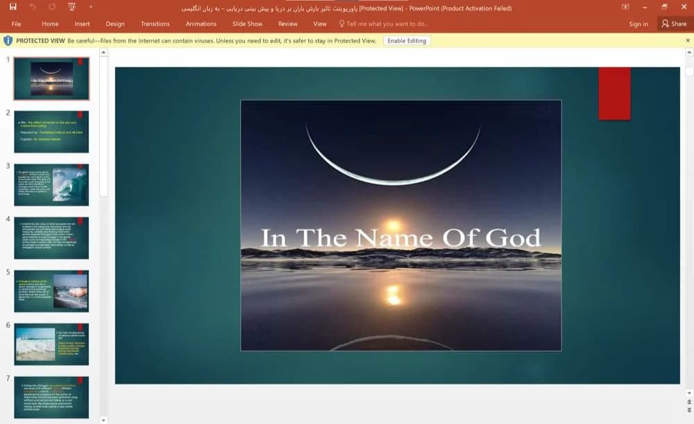Screen dimensions: 694x424
Task: Switch to the Home tab
Action: pyautogui.click(x=50, y=24)
